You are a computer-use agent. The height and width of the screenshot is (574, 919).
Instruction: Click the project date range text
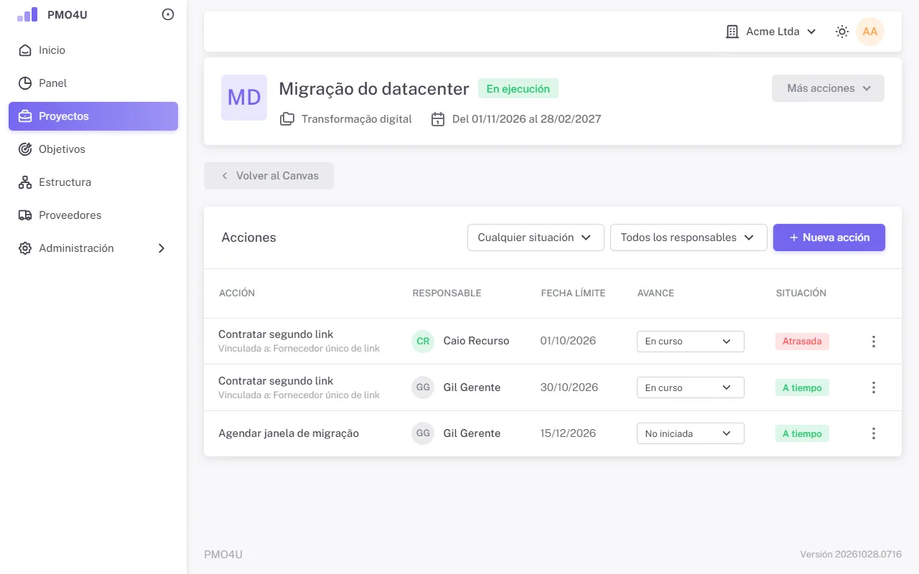526,119
